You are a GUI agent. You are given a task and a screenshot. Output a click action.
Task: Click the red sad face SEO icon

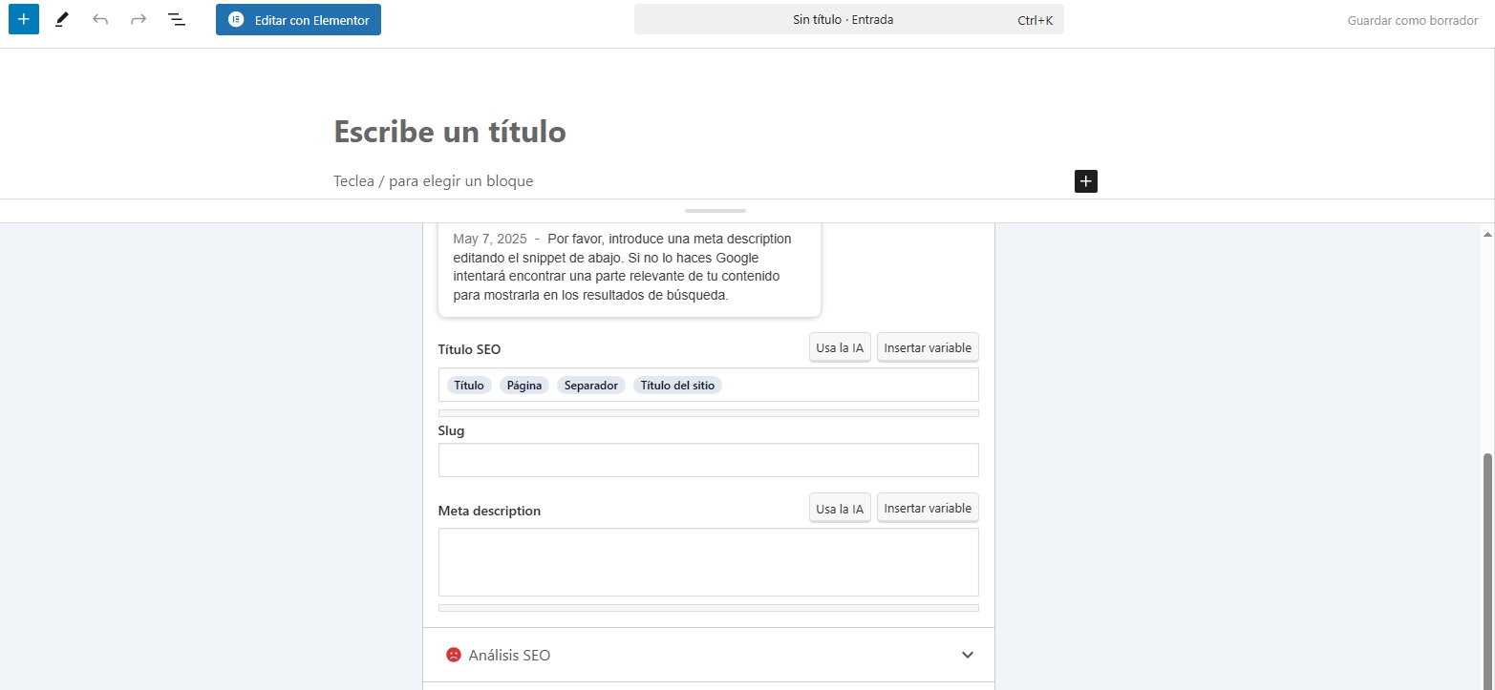[x=454, y=655]
